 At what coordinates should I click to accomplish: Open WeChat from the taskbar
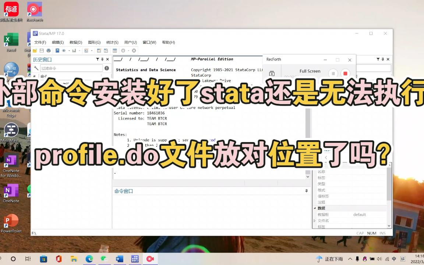click(x=105, y=259)
